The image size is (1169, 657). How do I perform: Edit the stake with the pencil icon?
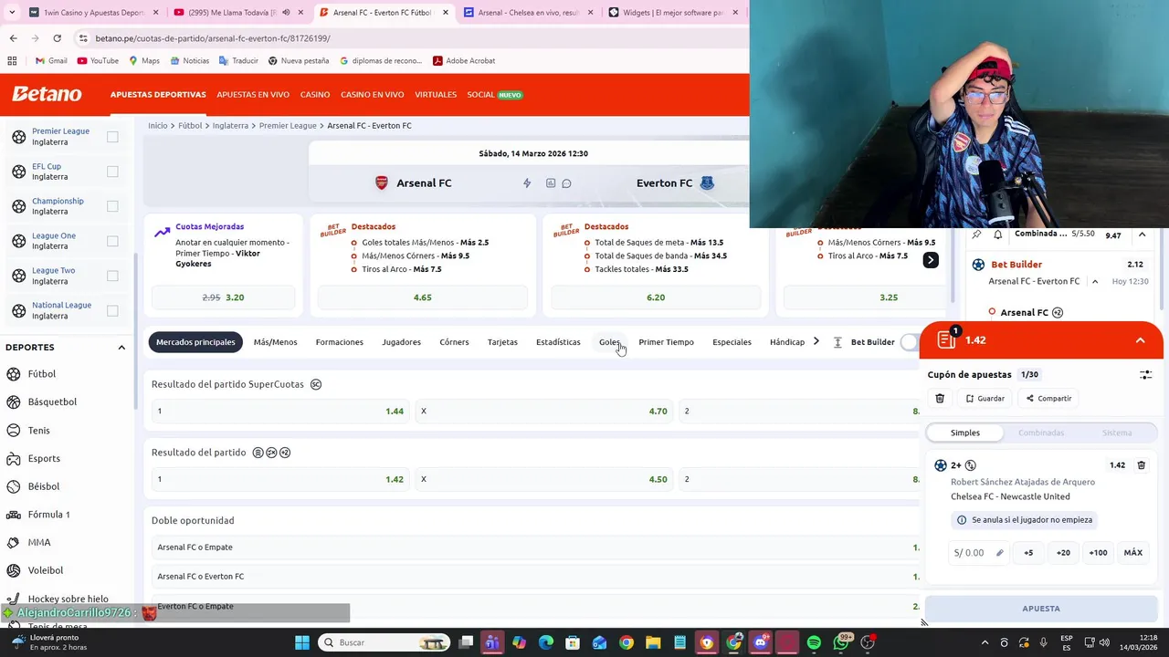[x=999, y=552]
